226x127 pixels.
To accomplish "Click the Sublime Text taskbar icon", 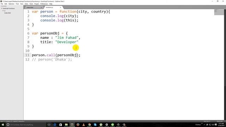I will click(72, 125).
